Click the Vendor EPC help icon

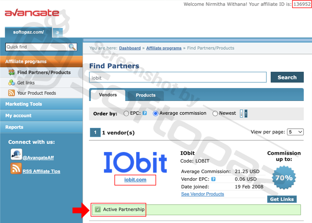tap(213, 179)
